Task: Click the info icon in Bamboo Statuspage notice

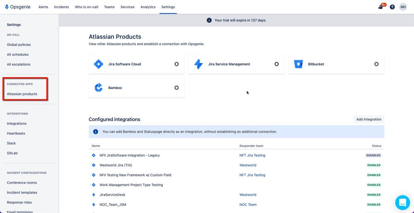Action: [96, 131]
